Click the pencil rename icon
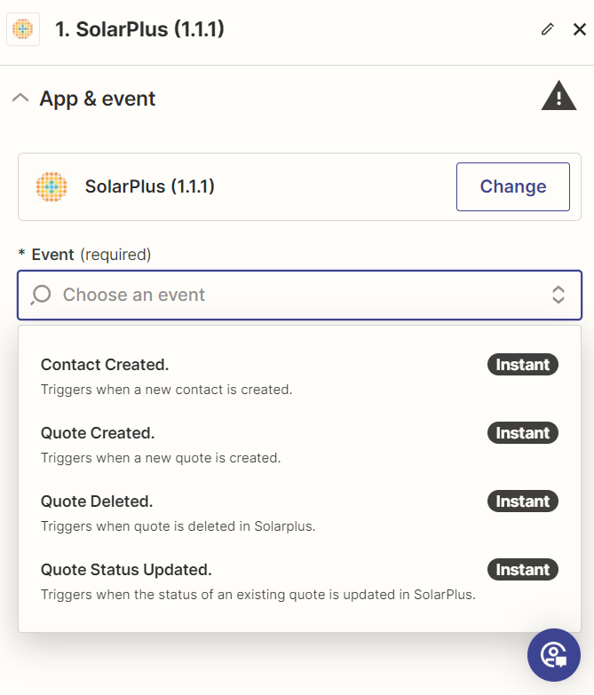Image resolution: width=594 pixels, height=695 pixels. click(x=548, y=29)
